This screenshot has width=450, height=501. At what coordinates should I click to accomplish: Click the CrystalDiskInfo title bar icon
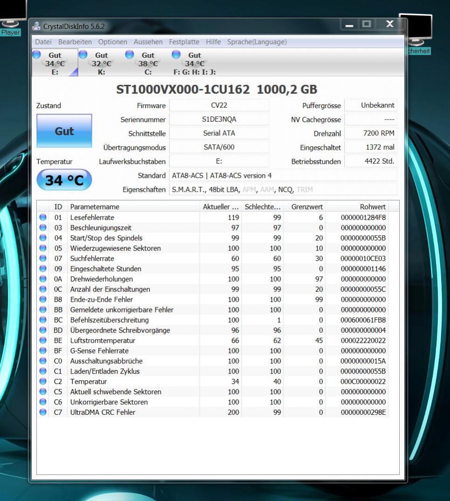click(x=36, y=26)
